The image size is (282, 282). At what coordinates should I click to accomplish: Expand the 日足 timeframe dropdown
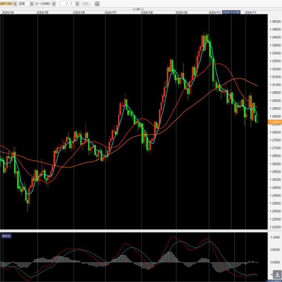click(32, 4)
